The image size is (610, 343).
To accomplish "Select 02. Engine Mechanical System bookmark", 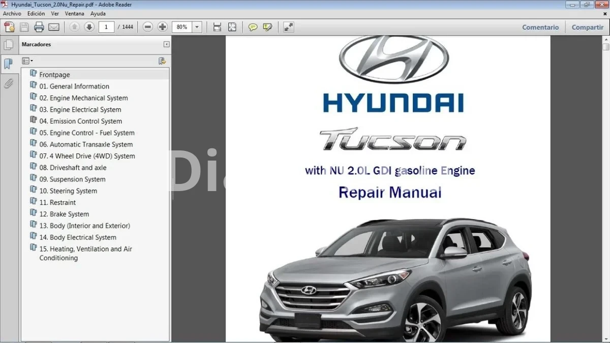I will 83,98.
